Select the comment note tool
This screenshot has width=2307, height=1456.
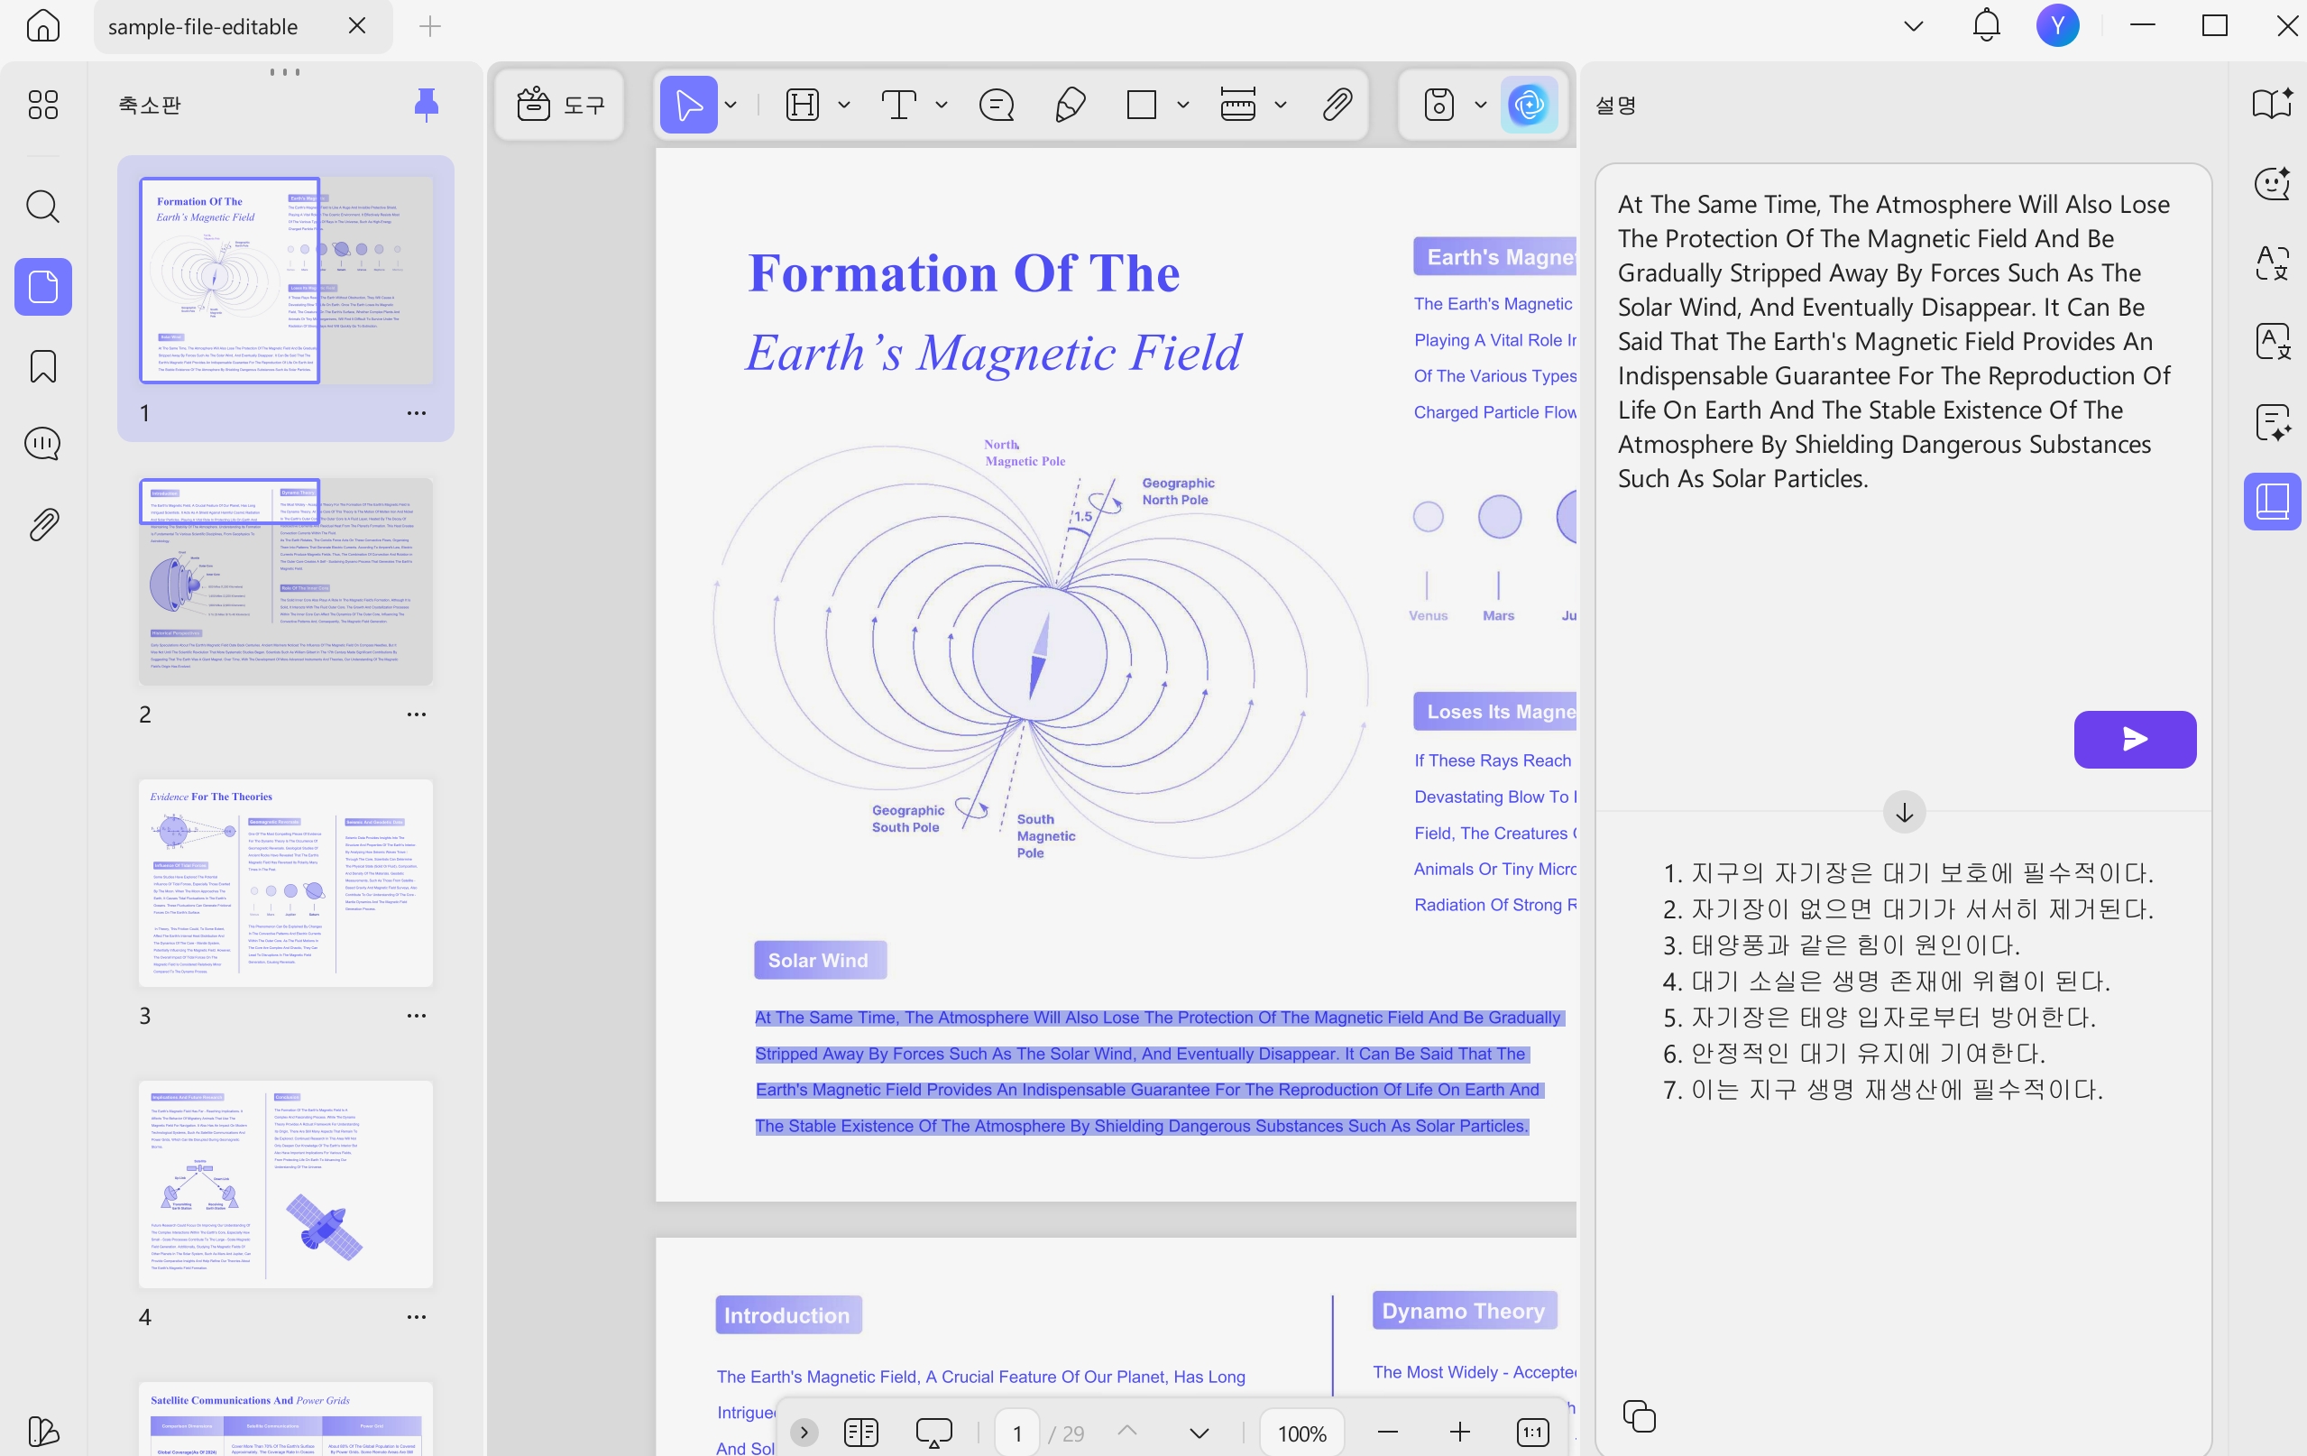(x=997, y=105)
